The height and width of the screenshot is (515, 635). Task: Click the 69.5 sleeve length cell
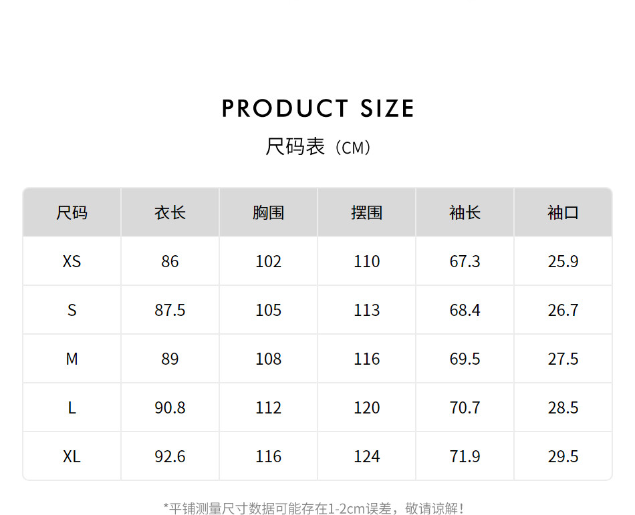pos(465,359)
